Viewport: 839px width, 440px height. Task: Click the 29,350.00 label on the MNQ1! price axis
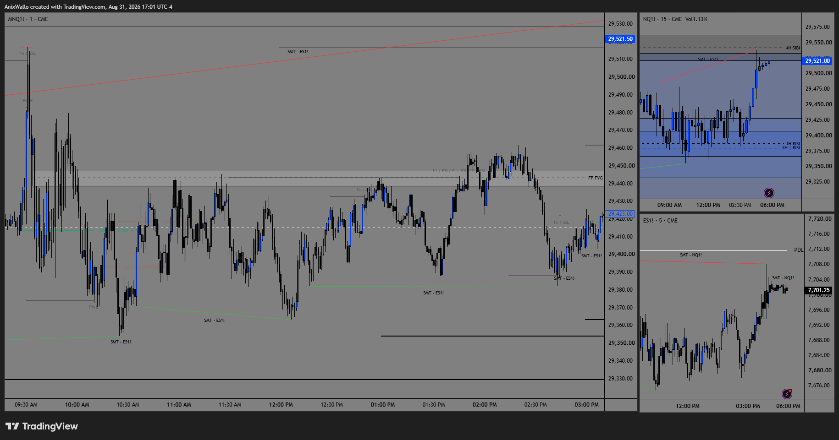coord(621,343)
